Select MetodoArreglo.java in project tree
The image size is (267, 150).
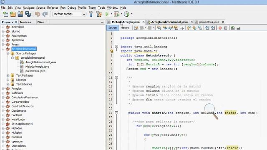click(x=37, y=67)
